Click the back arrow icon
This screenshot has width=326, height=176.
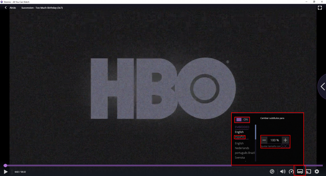5,8
